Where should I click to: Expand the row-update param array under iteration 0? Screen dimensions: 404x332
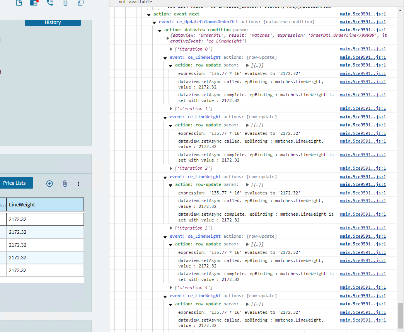[247, 65]
